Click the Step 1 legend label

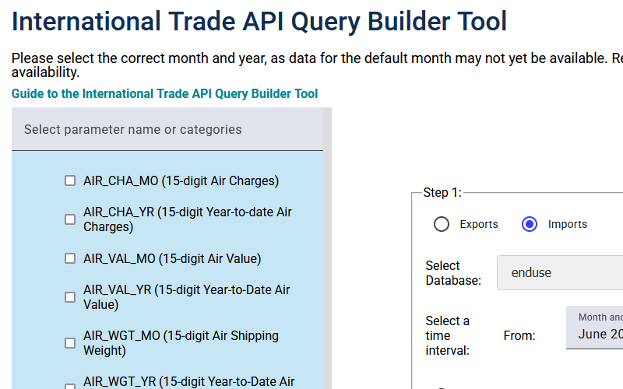click(x=442, y=192)
